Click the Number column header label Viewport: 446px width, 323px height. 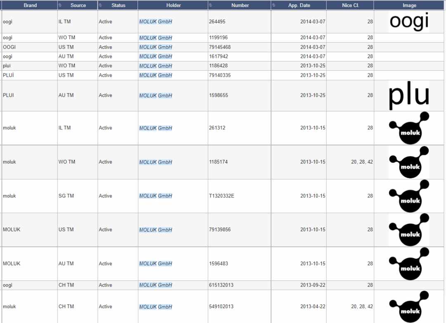(240, 5)
